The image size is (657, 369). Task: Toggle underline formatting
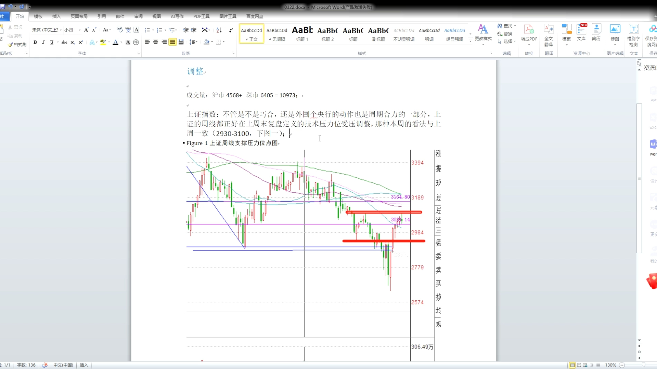pos(52,42)
